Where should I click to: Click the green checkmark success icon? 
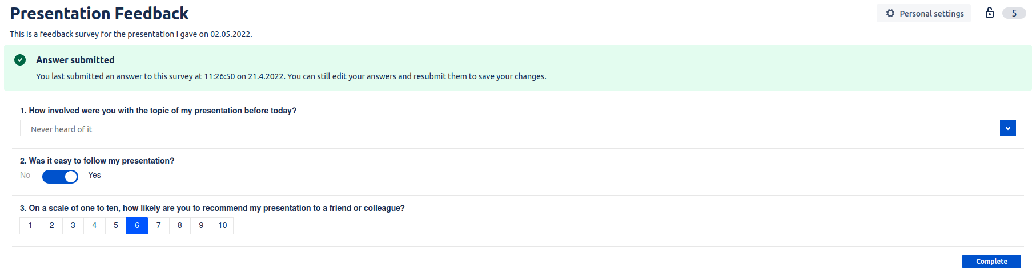[20, 60]
